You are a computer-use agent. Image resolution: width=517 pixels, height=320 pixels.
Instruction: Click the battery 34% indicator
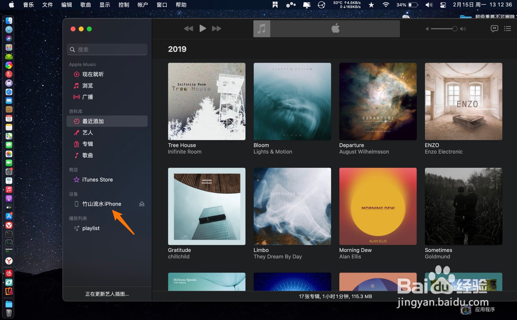pos(407,5)
